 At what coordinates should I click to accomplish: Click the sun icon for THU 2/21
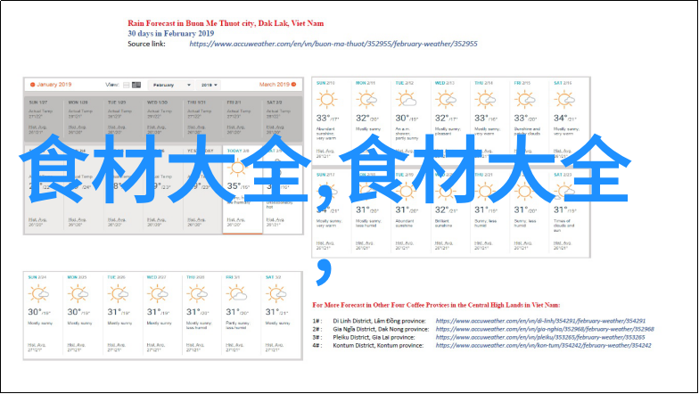coord(485,192)
